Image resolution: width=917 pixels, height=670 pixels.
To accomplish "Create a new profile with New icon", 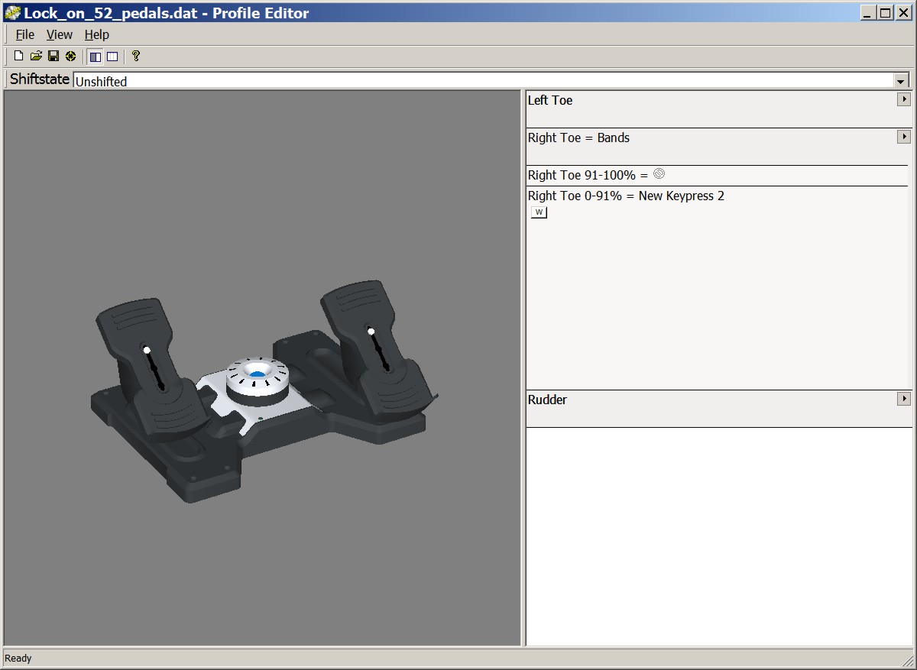I will point(19,56).
